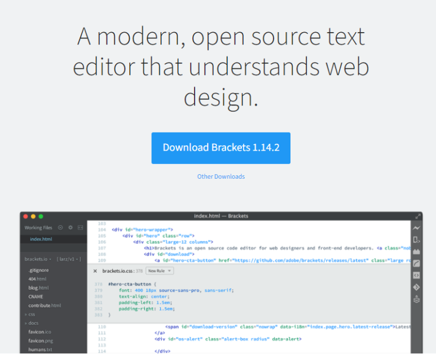This screenshot has height=354, width=436.
Task: Click the div id="download" code line
Action: 169,254
